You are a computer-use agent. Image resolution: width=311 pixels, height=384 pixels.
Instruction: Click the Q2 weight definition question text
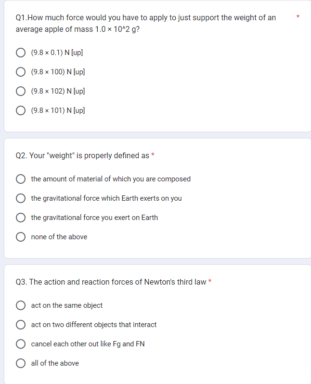click(82, 155)
